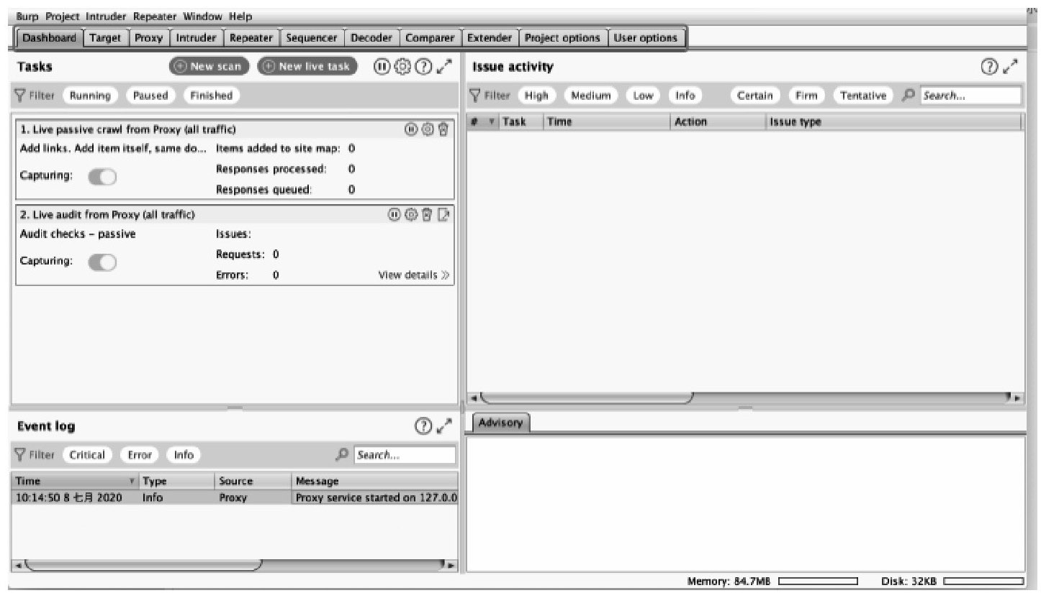Image resolution: width=1041 pixels, height=593 pixels.
Task: Switch to the Comparer tab
Action: [x=429, y=38]
